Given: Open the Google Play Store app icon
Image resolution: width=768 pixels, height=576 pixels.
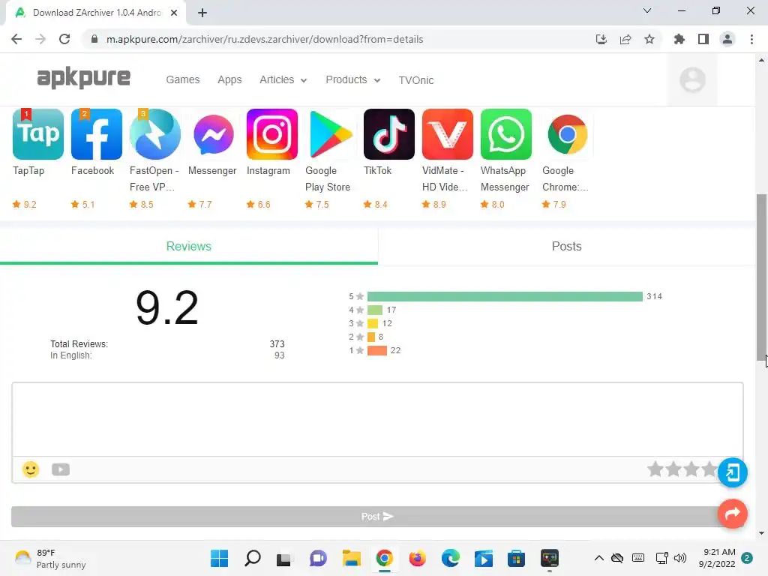Looking at the screenshot, I should pos(331,134).
